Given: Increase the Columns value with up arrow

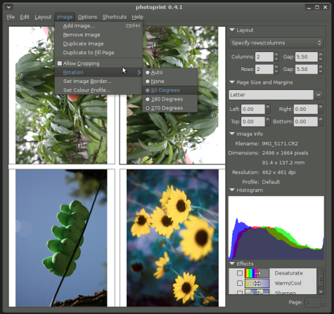Looking at the screenshot, I should pyautogui.click(x=276, y=55).
